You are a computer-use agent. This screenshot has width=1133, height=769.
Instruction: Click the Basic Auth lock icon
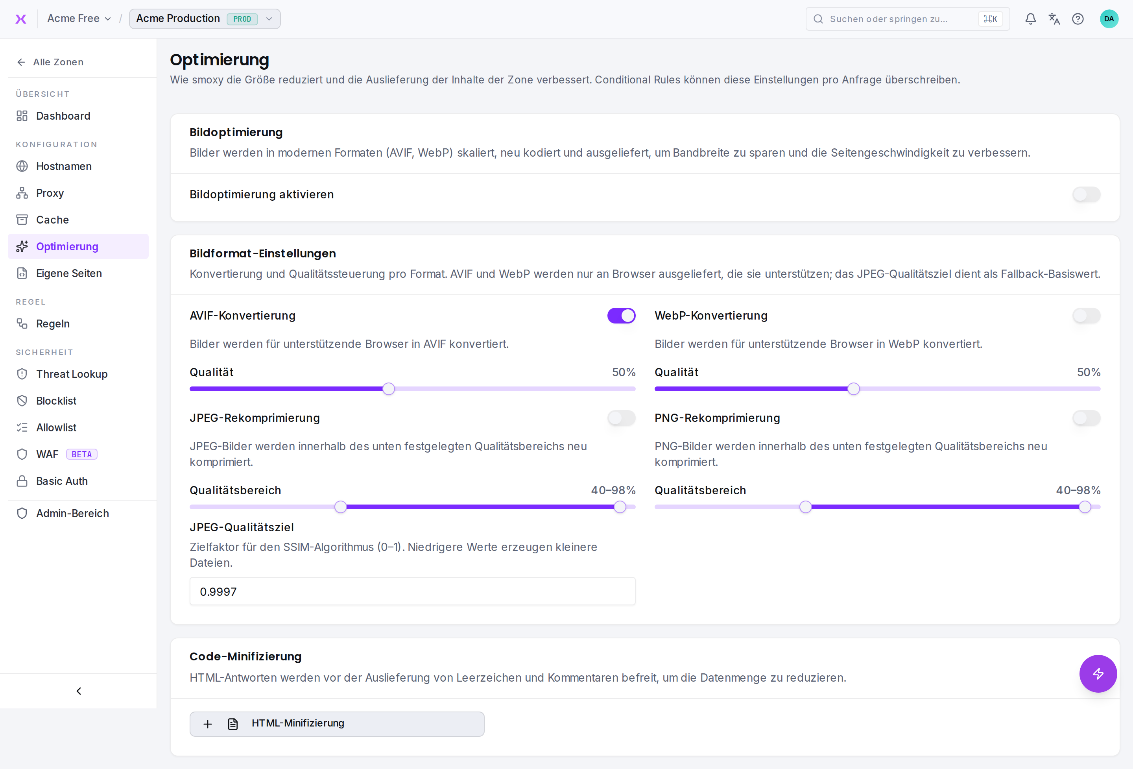tap(22, 481)
